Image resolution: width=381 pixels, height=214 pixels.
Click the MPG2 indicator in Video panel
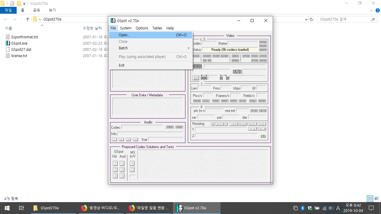[263, 42]
